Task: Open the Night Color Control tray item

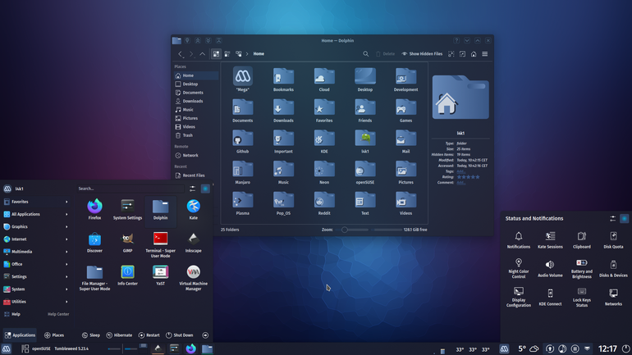Action: (519, 268)
